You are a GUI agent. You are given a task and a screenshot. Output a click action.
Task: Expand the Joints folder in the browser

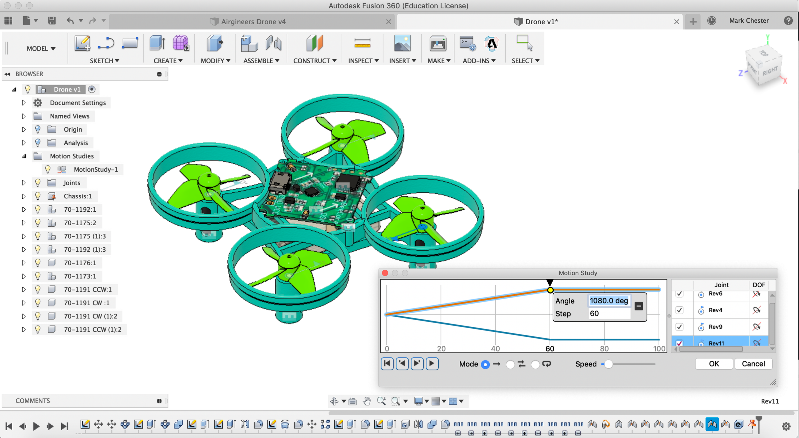(24, 182)
